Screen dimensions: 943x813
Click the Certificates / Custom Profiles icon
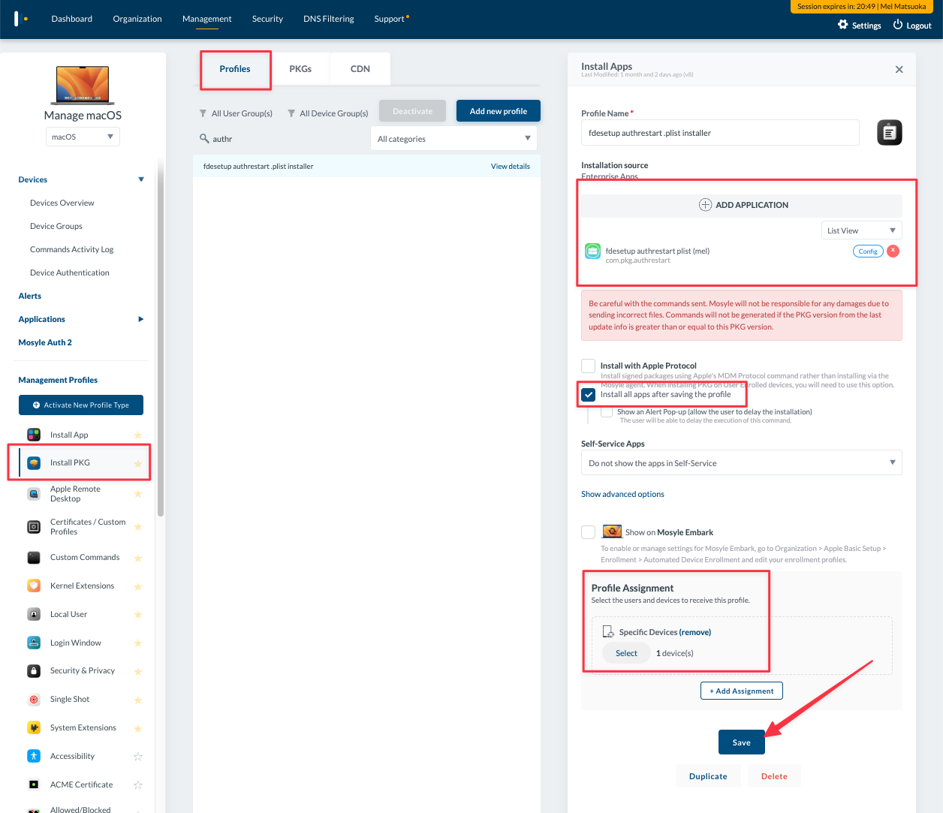pyautogui.click(x=34, y=527)
